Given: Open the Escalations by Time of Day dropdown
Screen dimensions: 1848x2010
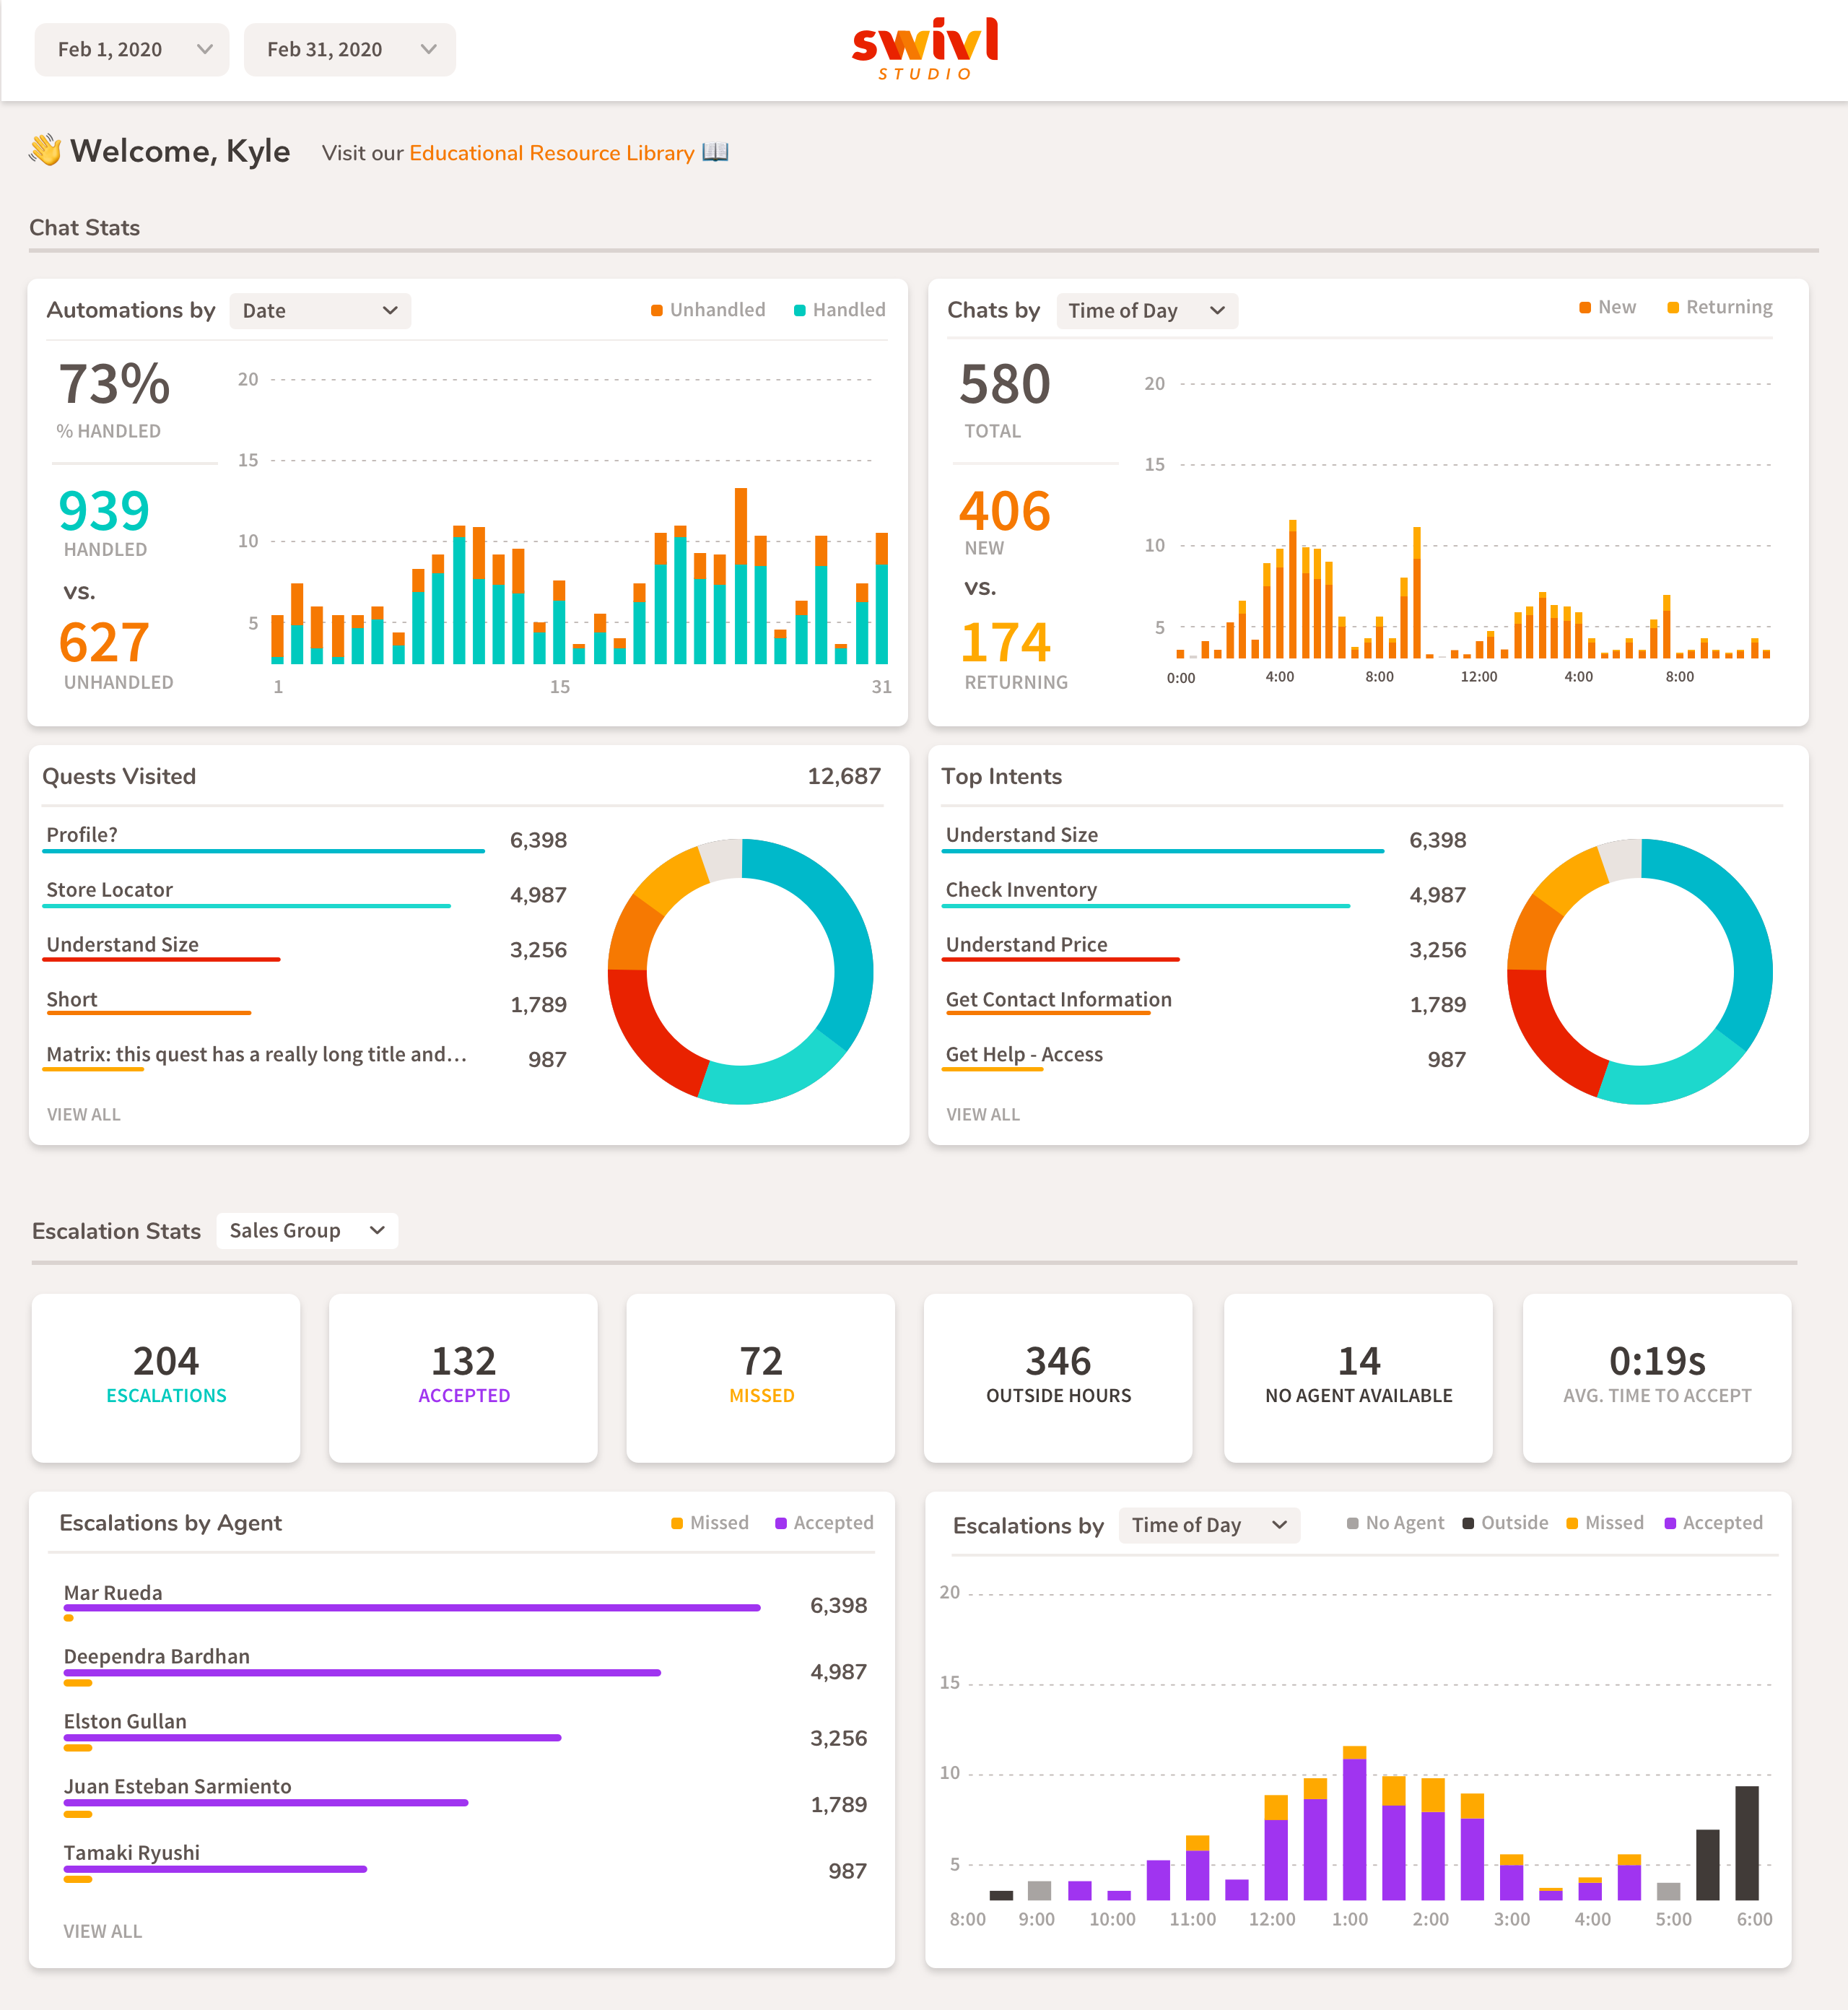Looking at the screenshot, I should (1209, 1525).
